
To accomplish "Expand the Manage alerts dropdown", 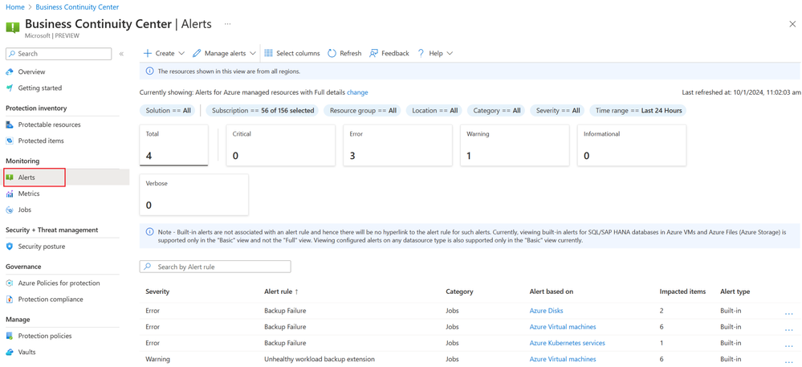I will point(225,53).
